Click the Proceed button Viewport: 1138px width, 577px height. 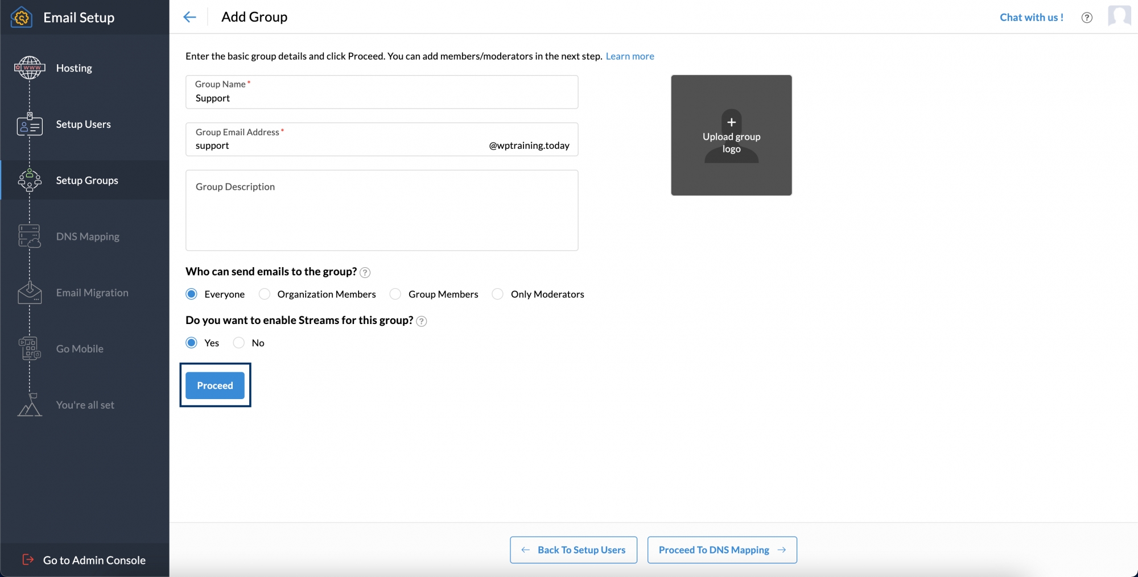tap(215, 385)
